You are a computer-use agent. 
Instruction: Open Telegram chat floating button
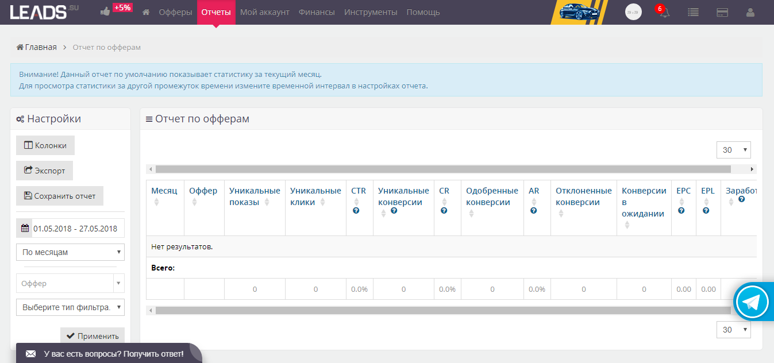click(752, 302)
